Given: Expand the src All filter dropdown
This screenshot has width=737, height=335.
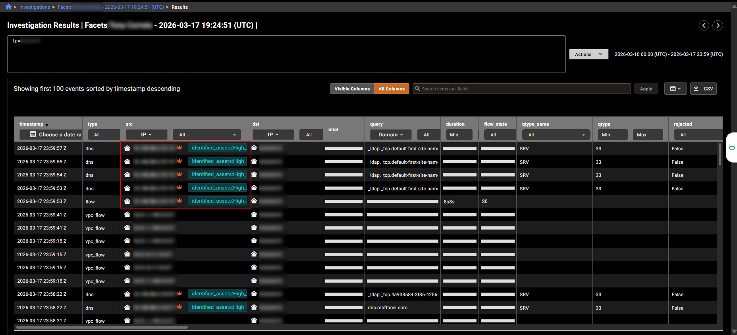Looking at the screenshot, I should 207,135.
